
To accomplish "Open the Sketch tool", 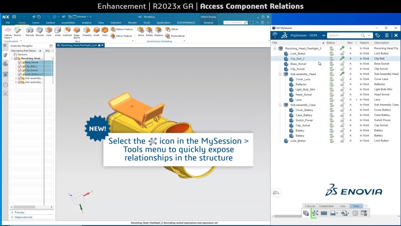I will pyautogui.click(x=18, y=31).
